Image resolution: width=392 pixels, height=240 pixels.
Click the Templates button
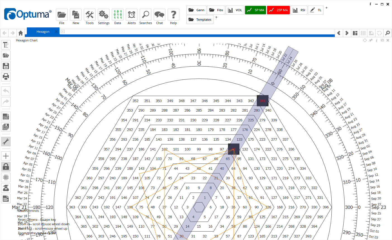click(200, 19)
